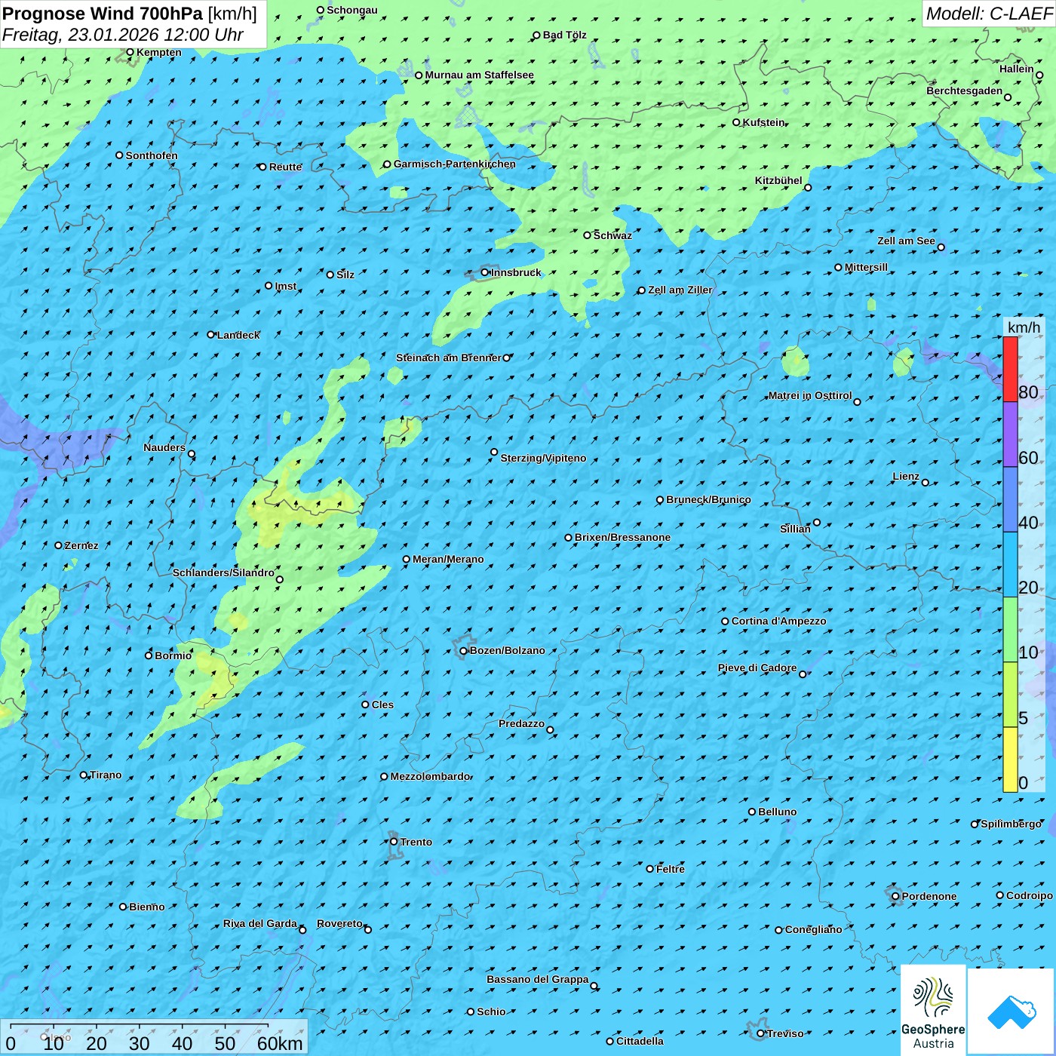Click the Trento city label
The height and width of the screenshot is (1056, 1056).
click(416, 842)
